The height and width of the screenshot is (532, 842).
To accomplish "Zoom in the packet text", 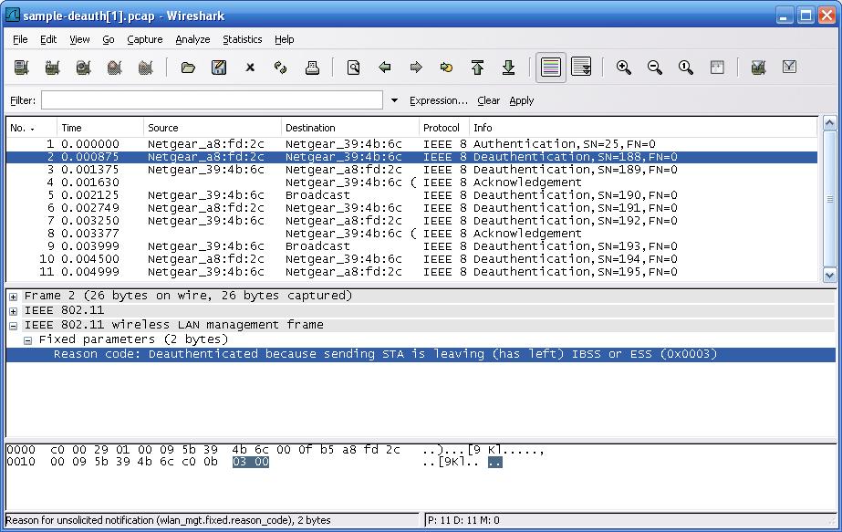I will pos(623,68).
